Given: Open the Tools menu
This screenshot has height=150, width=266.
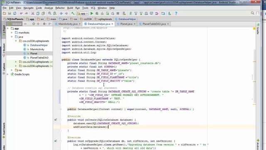Looking at the screenshot, I should (85, 8).
